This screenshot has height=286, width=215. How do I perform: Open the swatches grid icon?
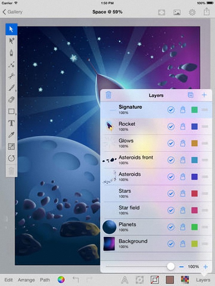pos(185,280)
